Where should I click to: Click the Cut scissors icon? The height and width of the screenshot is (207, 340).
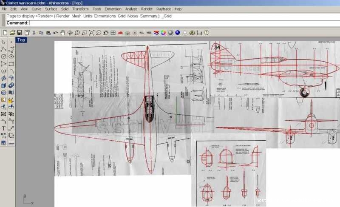(x=34, y=33)
